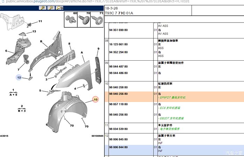The width and height of the screenshot is (244, 157).
Task: Click the orange highlighted callout 10
Action: [x=96, y=99]
